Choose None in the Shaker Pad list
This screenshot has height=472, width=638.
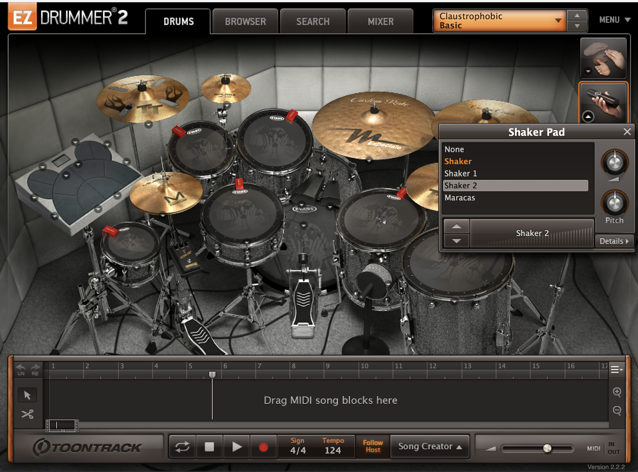[516, 149]
